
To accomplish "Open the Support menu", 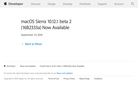I will 102,4.
